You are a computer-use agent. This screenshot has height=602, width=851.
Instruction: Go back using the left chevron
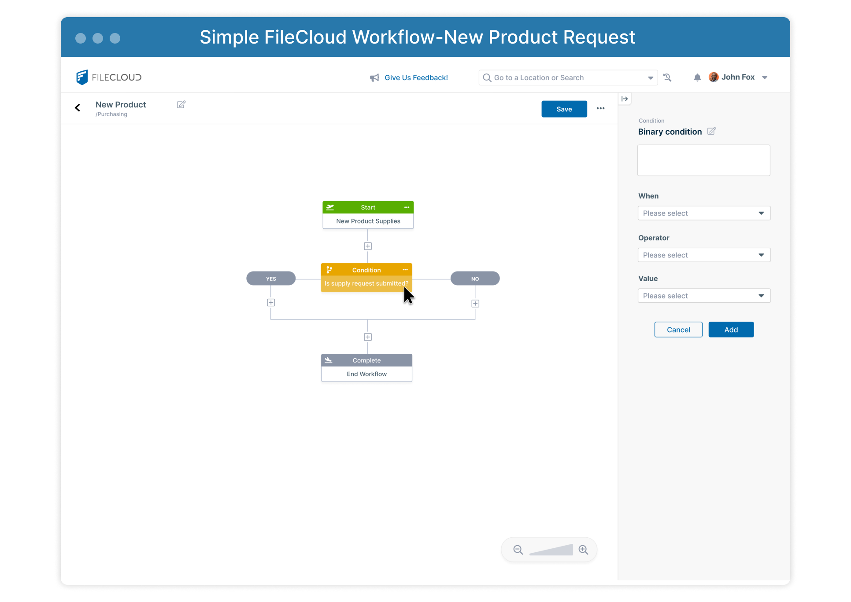[x=78, y=108]
